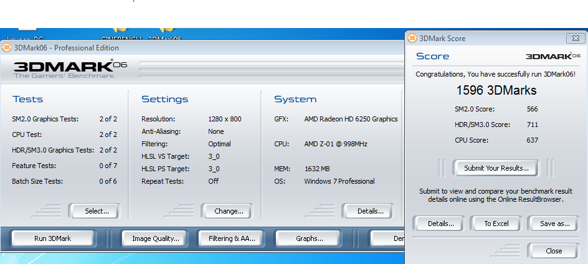The width and height of the screenshot is (588, 264).
Task: Click HDR/SM3.0 Graphics Tests label
Action: pyautogui.click(x=53, y=151)
